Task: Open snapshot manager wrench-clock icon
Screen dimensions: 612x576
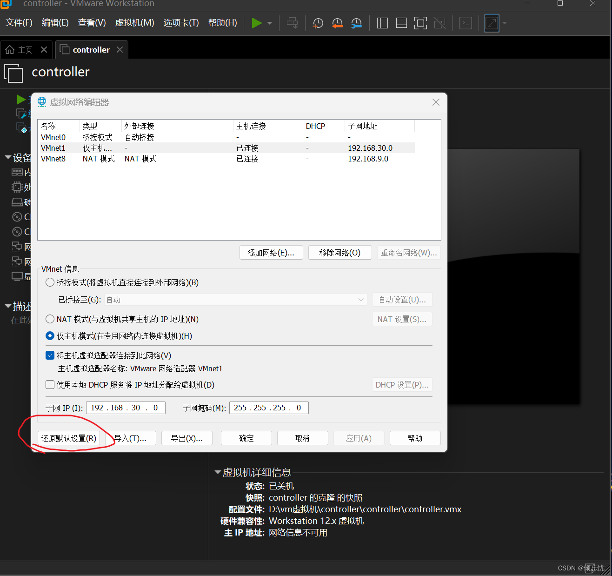Action: (x=356, y=23)
